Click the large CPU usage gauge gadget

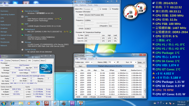coord(130,12)
